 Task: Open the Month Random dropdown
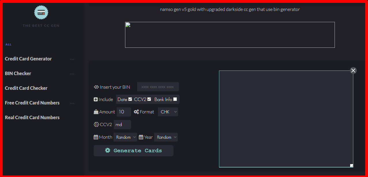(x=125, y=137)
